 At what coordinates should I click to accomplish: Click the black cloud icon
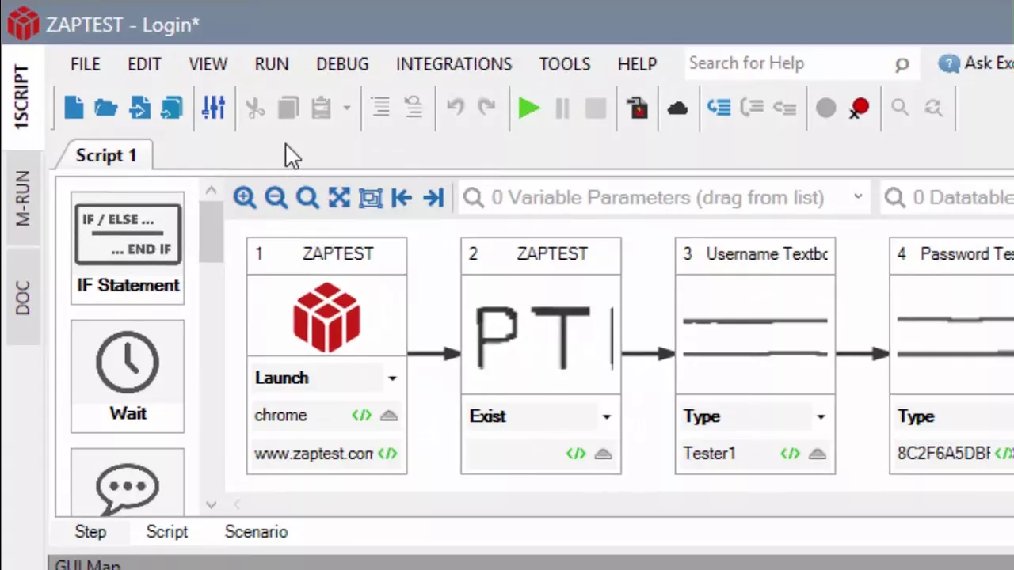[677, 108]
